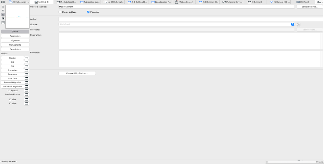This screenshot has width=324, height=164.
Task: Select the side elevation preview mode icon
Action: tap(3, 15)
